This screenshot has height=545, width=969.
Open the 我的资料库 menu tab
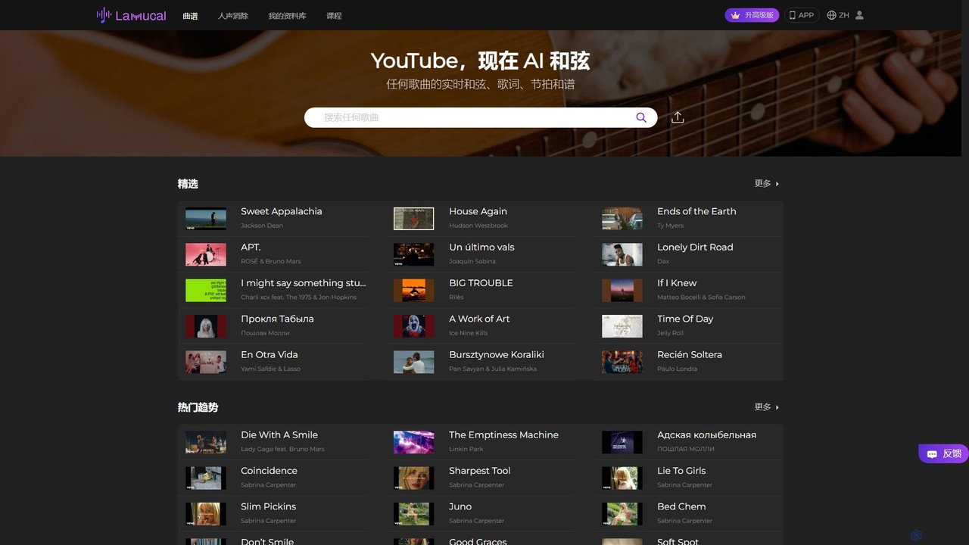(288, 16)
